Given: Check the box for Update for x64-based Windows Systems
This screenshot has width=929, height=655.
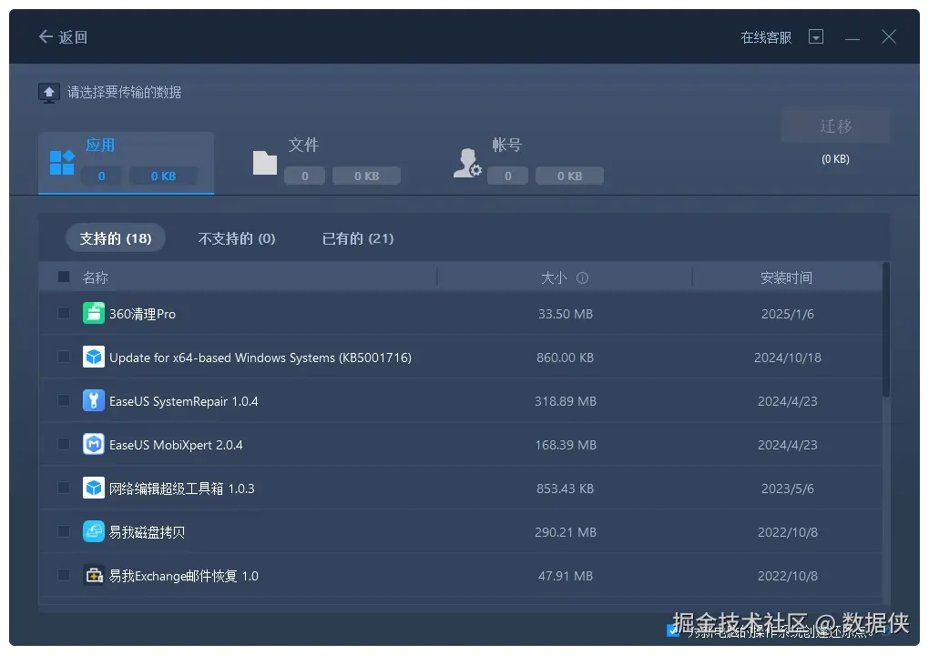Looking at the screenshot, I should coord(64,357).
